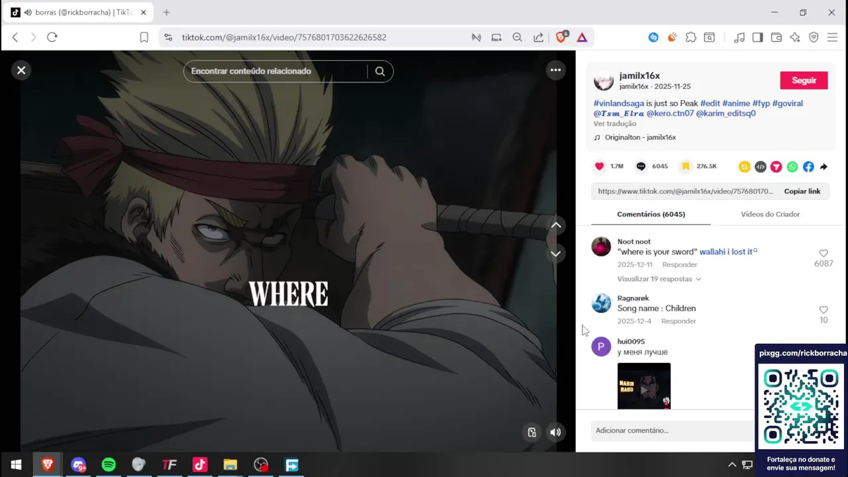Open the browser hamburger main menu
The image size is (848, 477).
click(x=832, y=38)
